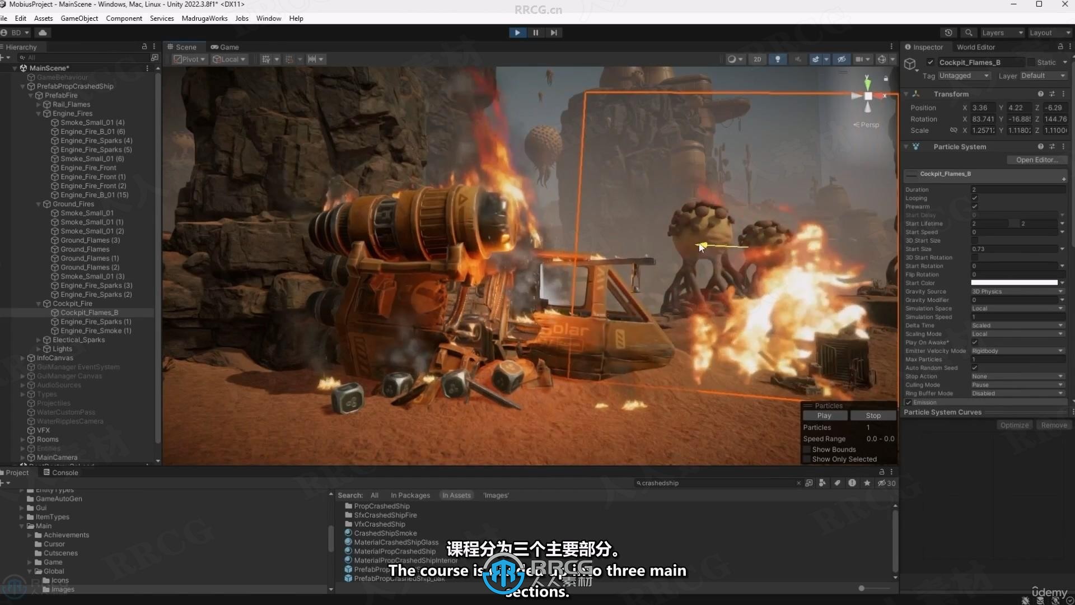
Task: Enable the Show Bounds checkbox
Action: click(807, 450)
